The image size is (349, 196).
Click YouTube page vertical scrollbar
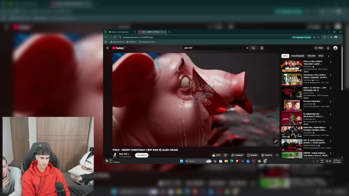click(x=342, y=68)
